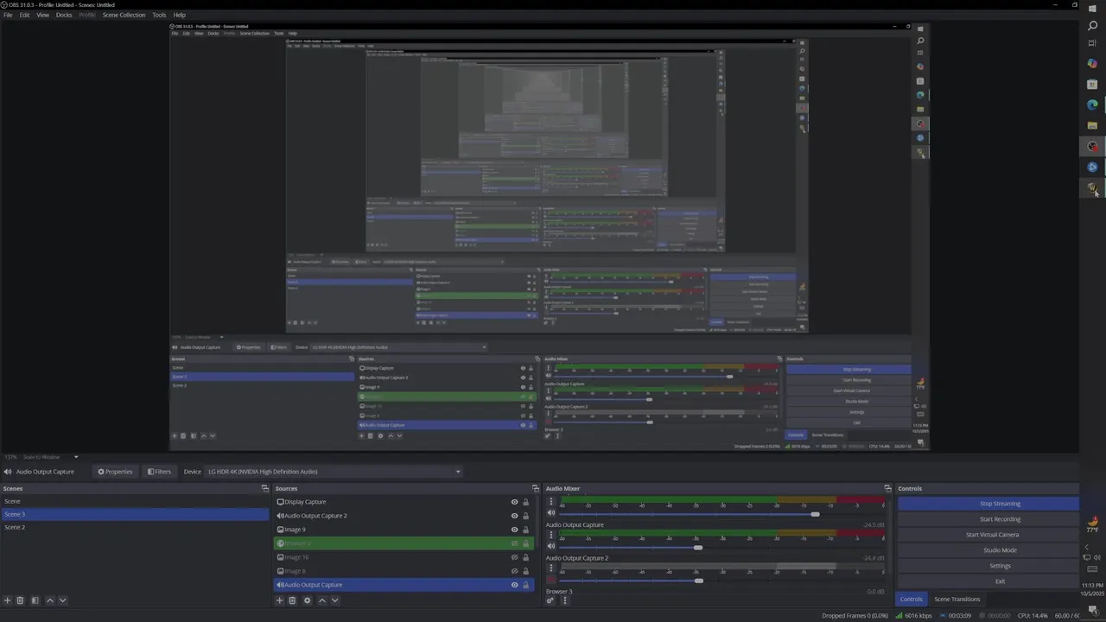
Task: Open the Help menu
Action: [x=179, y=15]
